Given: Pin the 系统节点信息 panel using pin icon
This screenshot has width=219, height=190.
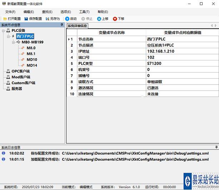Looking at the screenshot, I should [x=62, y=25].
